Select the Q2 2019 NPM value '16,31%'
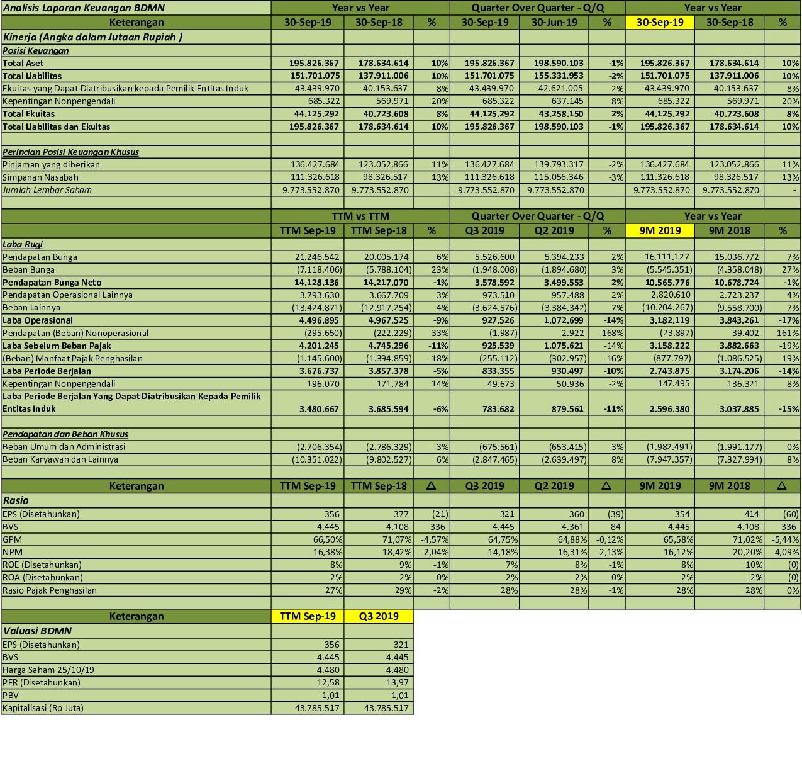This screenshot has width=802, height=766. pyautogui.click(x=572, y=552)
